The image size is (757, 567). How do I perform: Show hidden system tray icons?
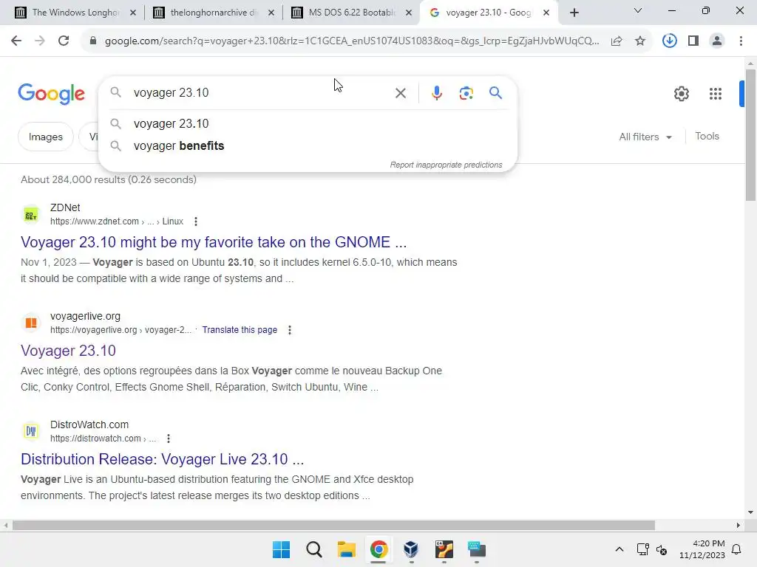point(619,549)
